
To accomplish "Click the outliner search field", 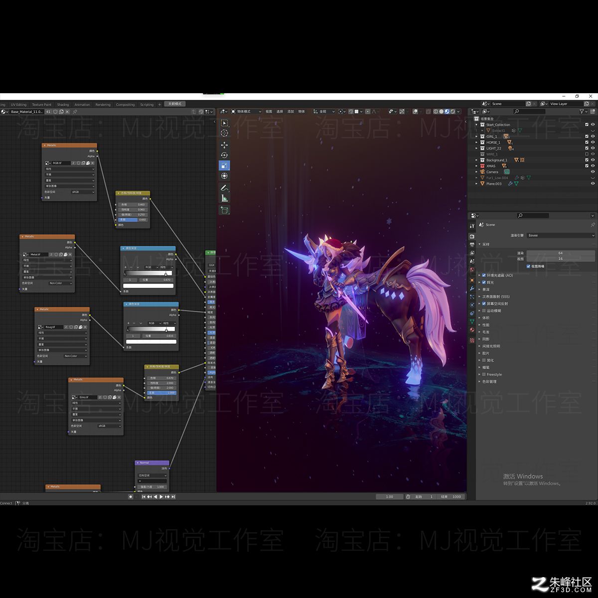I will pyautogui.click(x=529, y=112).
